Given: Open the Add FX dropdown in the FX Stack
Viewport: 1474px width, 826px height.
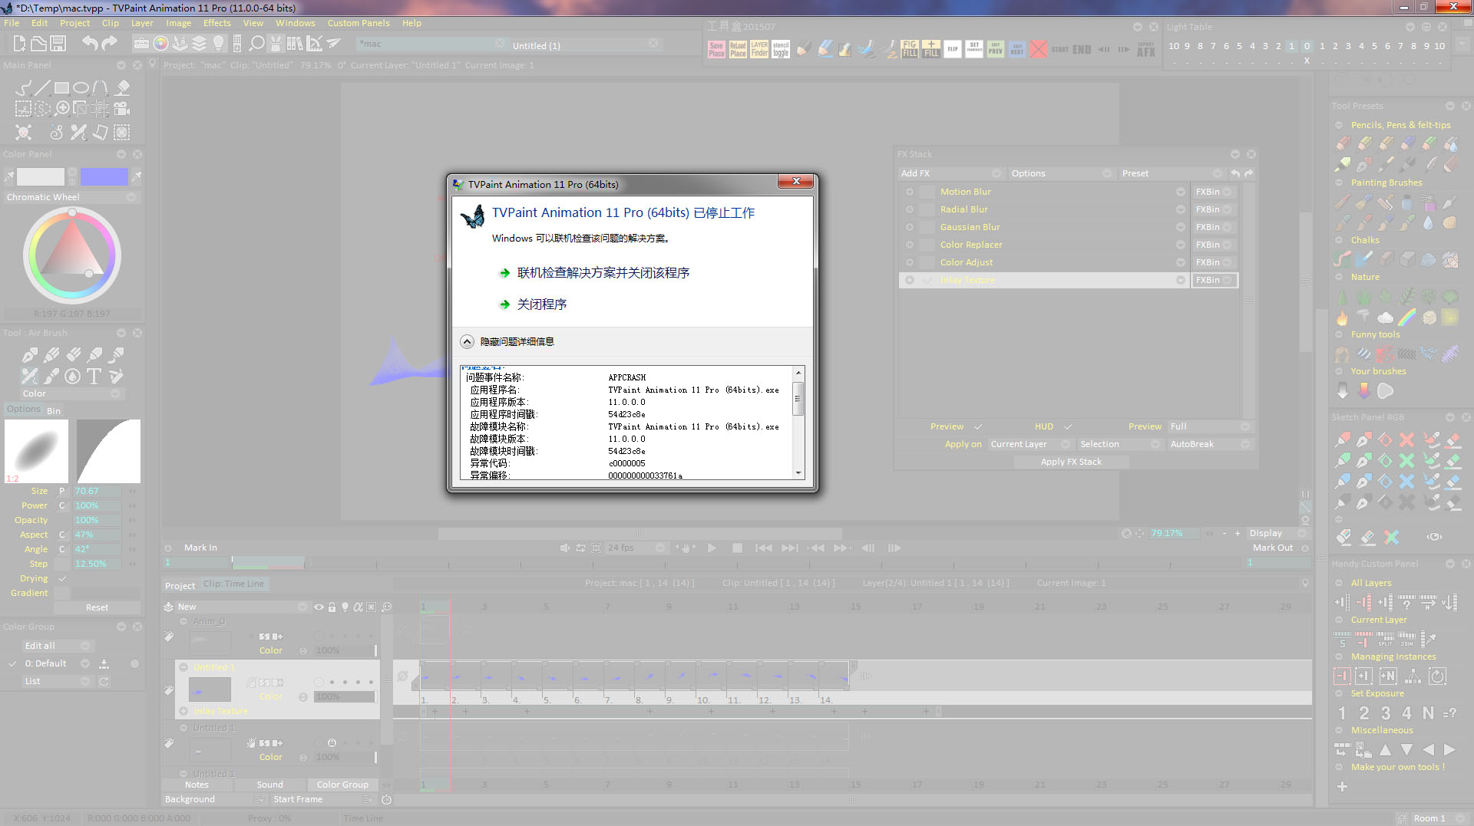Looking at the screenshot, I should pos(951,173).
